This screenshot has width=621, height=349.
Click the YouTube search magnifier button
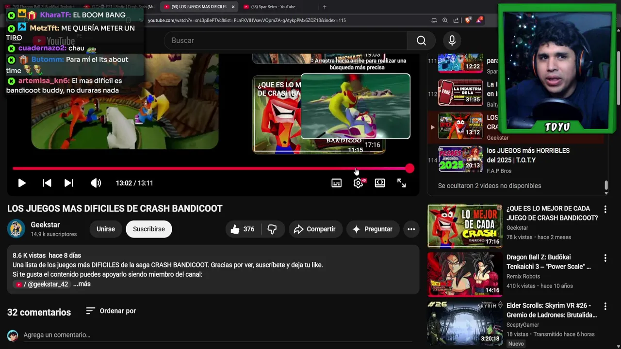tap(421, 40)
